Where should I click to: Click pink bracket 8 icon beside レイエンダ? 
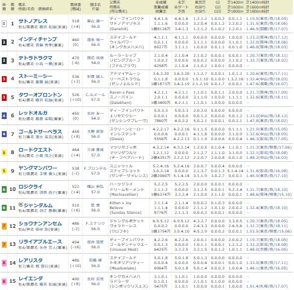tap(4, 282)
